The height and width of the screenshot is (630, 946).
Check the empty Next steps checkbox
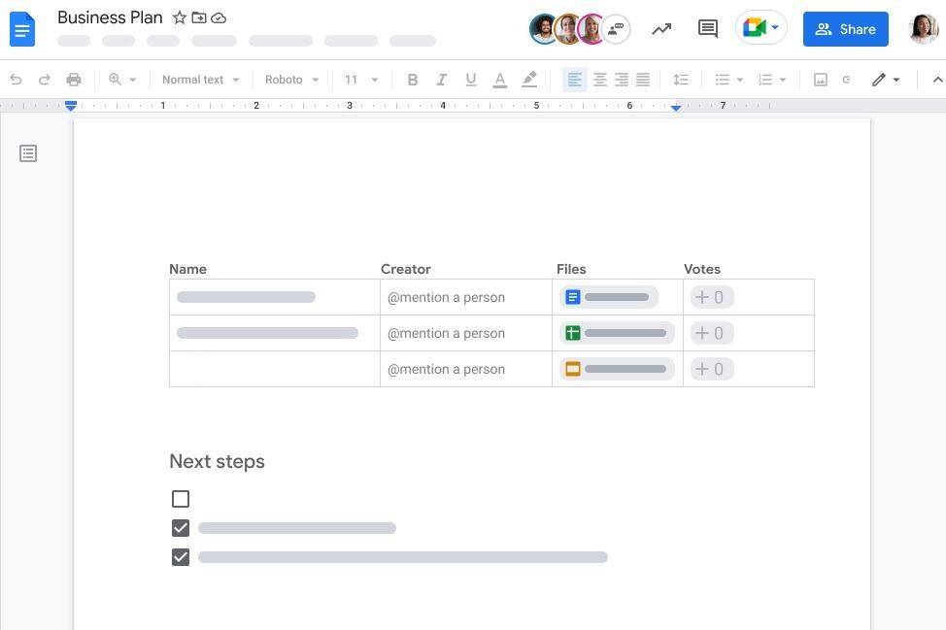coord(181,499)
